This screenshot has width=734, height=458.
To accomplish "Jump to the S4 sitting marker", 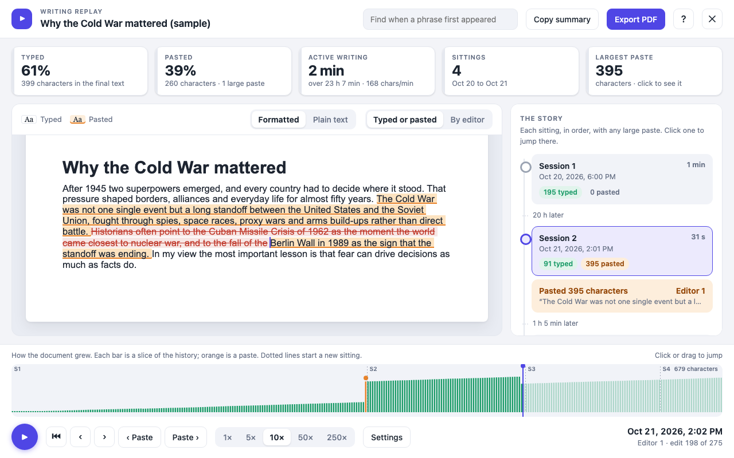I will [666, 369].
